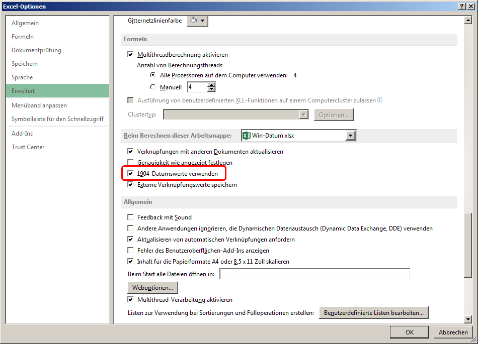Click Benutzerdefinierte Listen bearbeiten button

click(374, 313)
